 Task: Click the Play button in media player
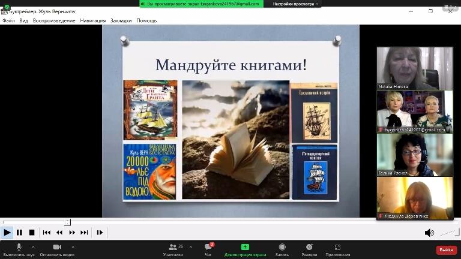[x=7, y=233]
